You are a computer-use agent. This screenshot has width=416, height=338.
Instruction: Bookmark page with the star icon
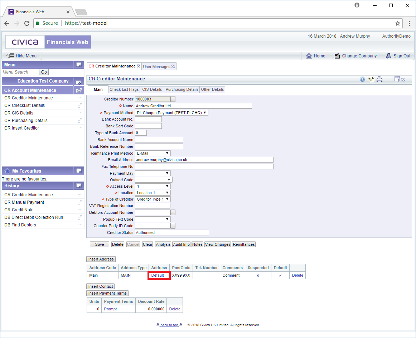(x=397, y=23)
